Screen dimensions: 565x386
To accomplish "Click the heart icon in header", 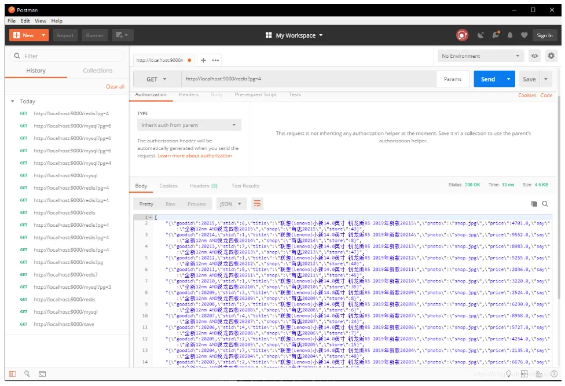I will tap(524, 35).
